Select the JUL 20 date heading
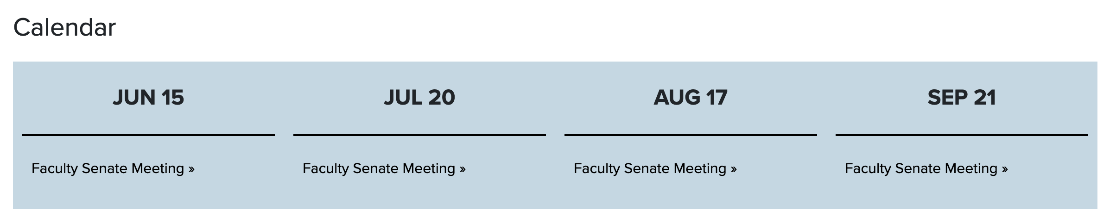 (x=419, y=98)
